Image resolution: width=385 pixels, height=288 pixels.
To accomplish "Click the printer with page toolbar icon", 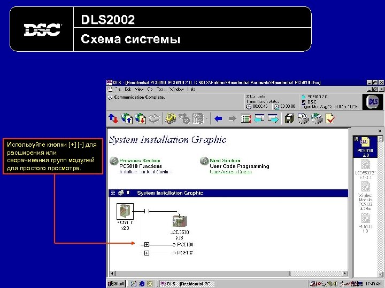I will click(x=303, y=119).
